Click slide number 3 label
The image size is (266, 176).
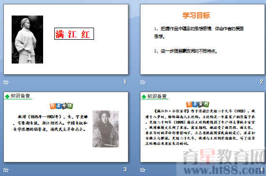click(x=125, y=169)
